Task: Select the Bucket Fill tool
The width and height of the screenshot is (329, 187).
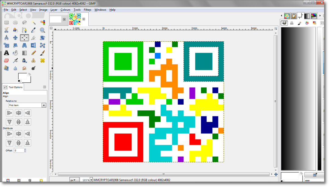Action: (15, 53)
